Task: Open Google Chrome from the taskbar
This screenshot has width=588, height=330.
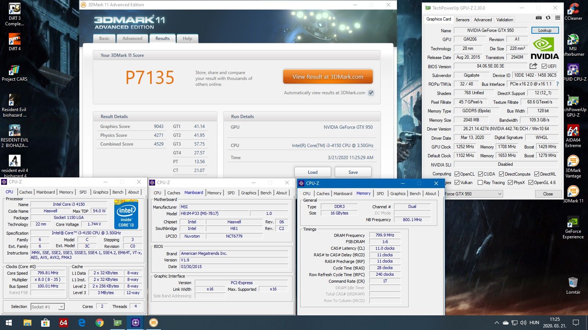Action: click(100, 323)
